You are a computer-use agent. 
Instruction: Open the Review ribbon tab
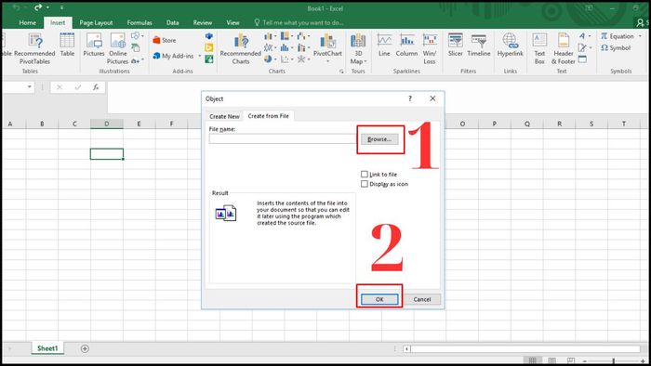click(203, 23)
